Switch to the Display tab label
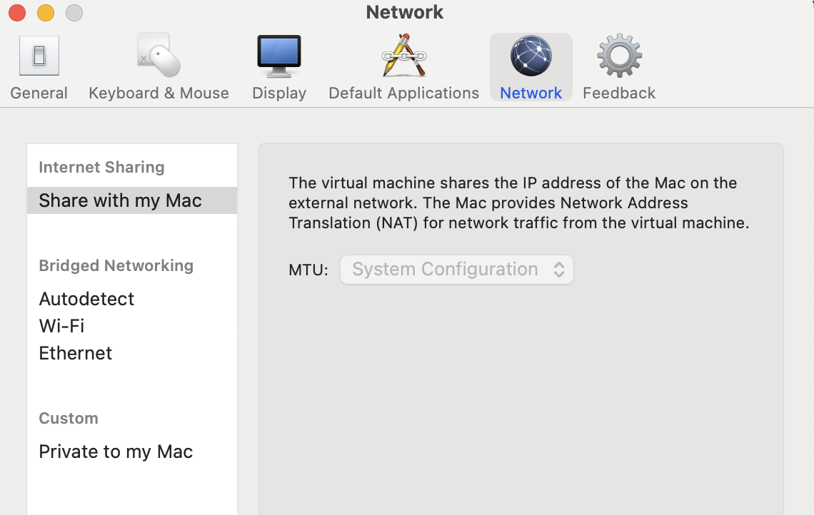The image size is (814, 515). tap(279, 93)
